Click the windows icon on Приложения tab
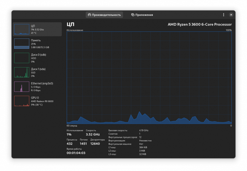Image resolution: width=247 pixels, height=171 pixels. click(133, 15)
